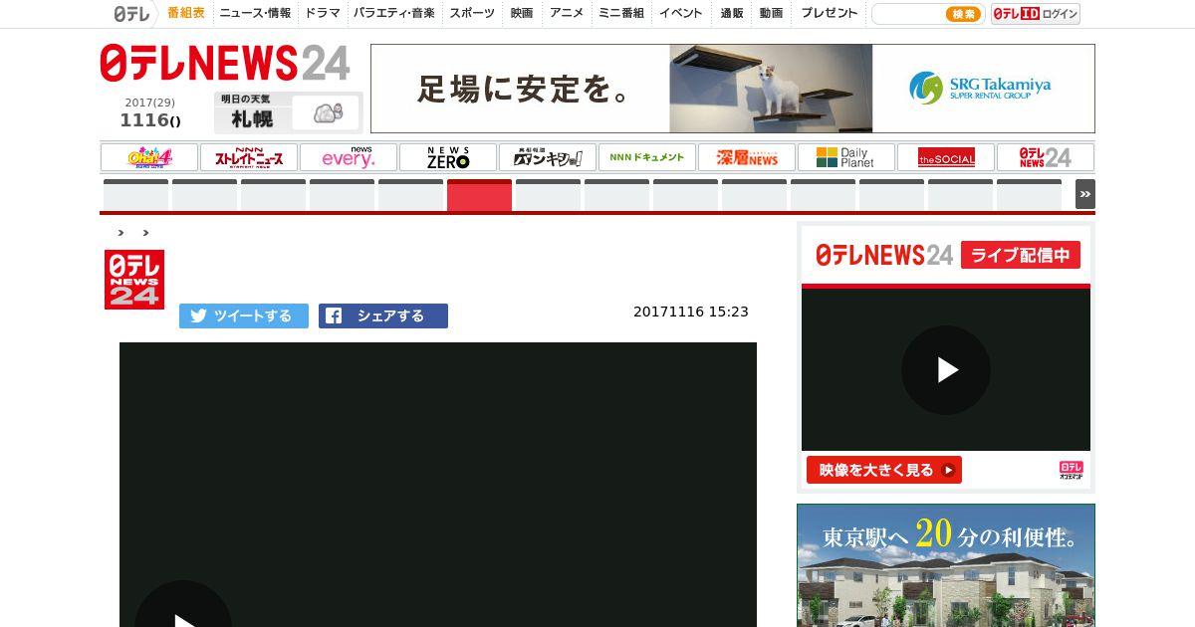This screenshot has height=627, width=1195.
Task: Click the 日テレNEWS24 main logo
Action: (225, 64)
